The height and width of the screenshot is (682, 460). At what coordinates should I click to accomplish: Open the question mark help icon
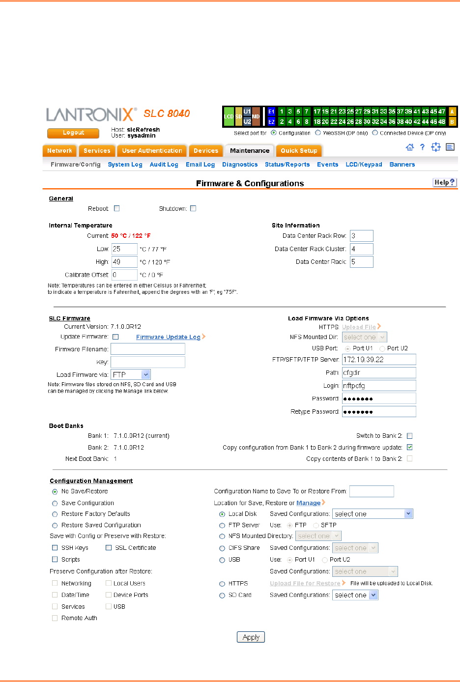422,147
